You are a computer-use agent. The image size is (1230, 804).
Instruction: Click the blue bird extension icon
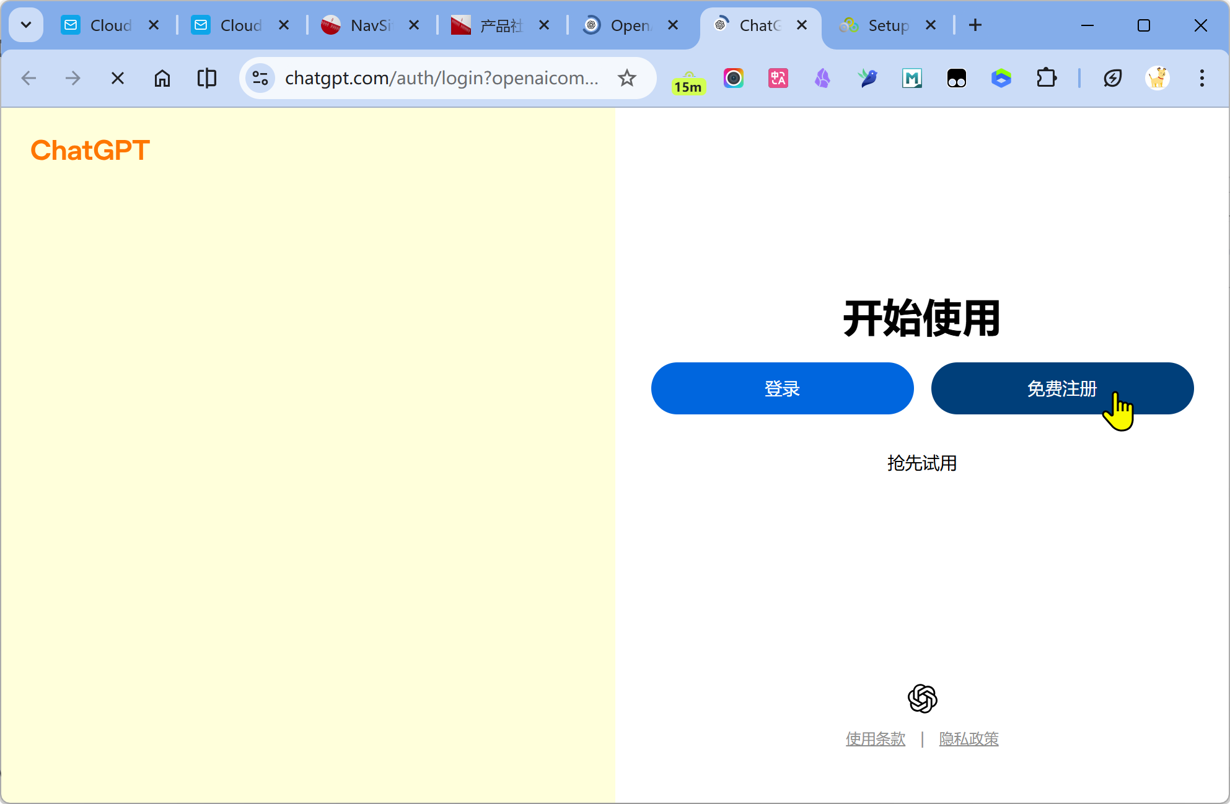tap(868, 78)
